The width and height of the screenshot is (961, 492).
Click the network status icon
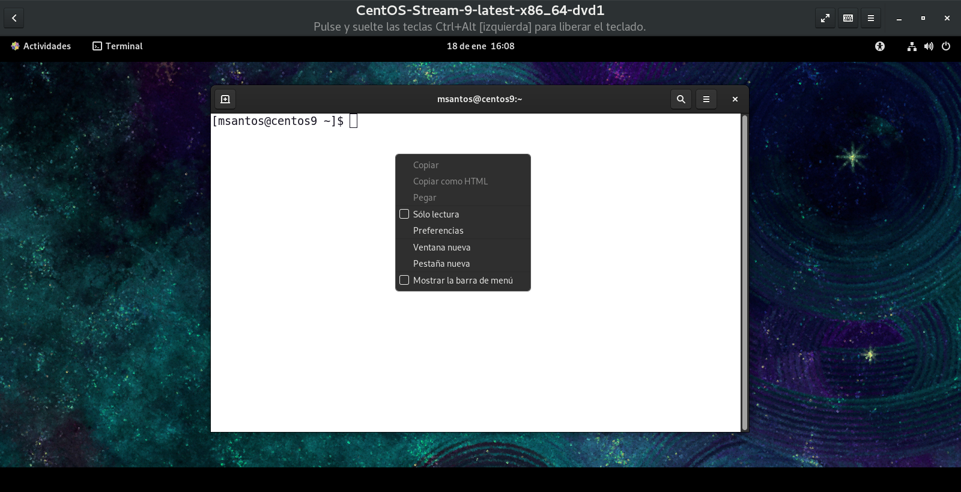[x=912, y=46]
